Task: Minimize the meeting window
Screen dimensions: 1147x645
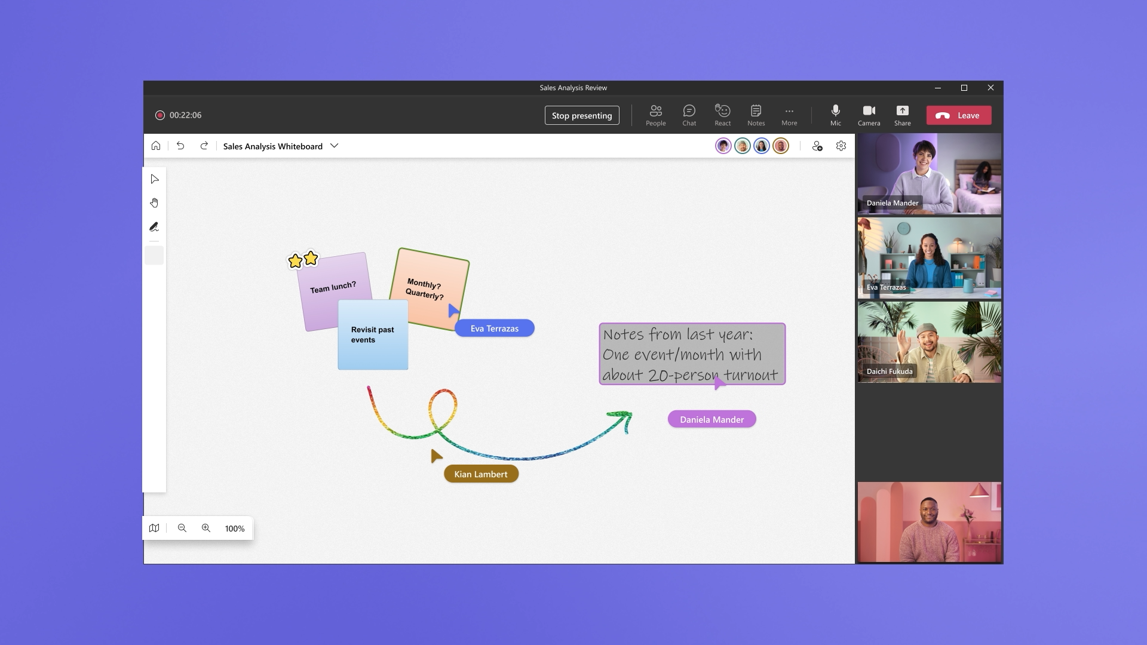Action: pos(937,88)
